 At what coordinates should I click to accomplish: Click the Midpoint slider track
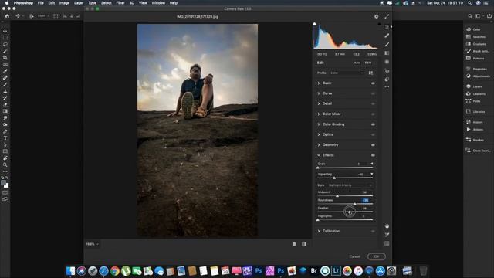pyautogui.click(x=345, y=196)
